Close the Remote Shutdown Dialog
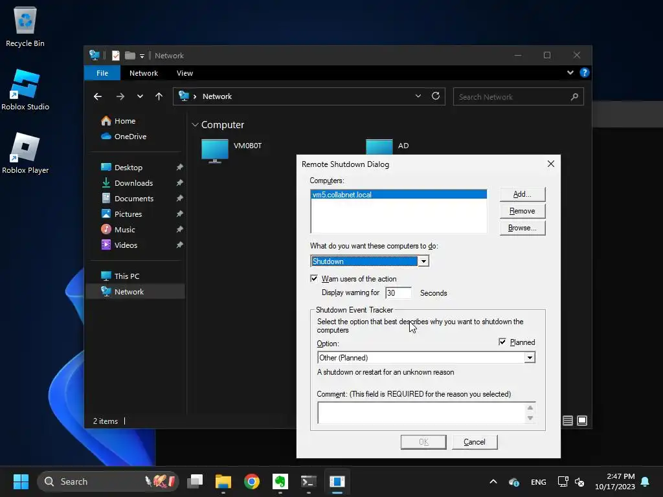The height and width of the screenshot is (497, 663). [550, 164]
